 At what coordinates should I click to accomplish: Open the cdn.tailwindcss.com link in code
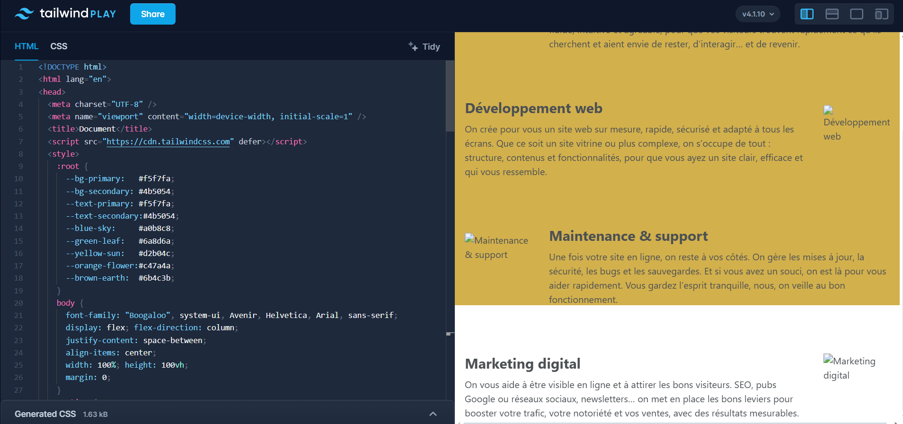point(168,141)
